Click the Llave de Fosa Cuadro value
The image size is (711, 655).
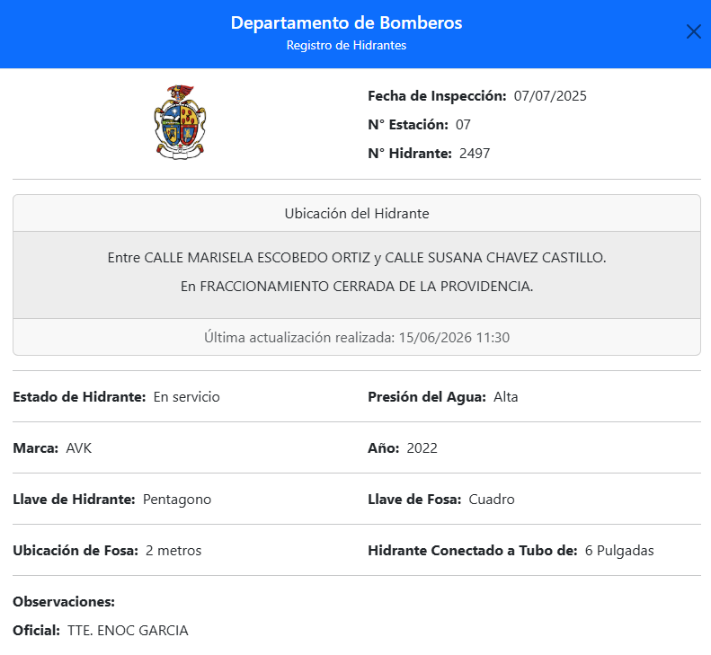[x=492, y=500]
